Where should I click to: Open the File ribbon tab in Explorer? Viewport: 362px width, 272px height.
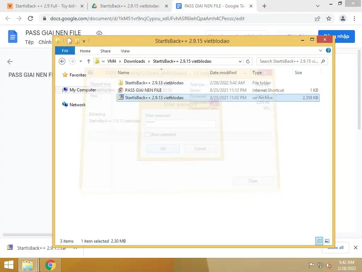pos(65,51)
